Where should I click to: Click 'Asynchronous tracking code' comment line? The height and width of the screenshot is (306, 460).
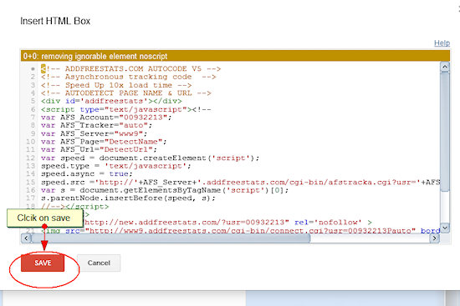point(129,77)
